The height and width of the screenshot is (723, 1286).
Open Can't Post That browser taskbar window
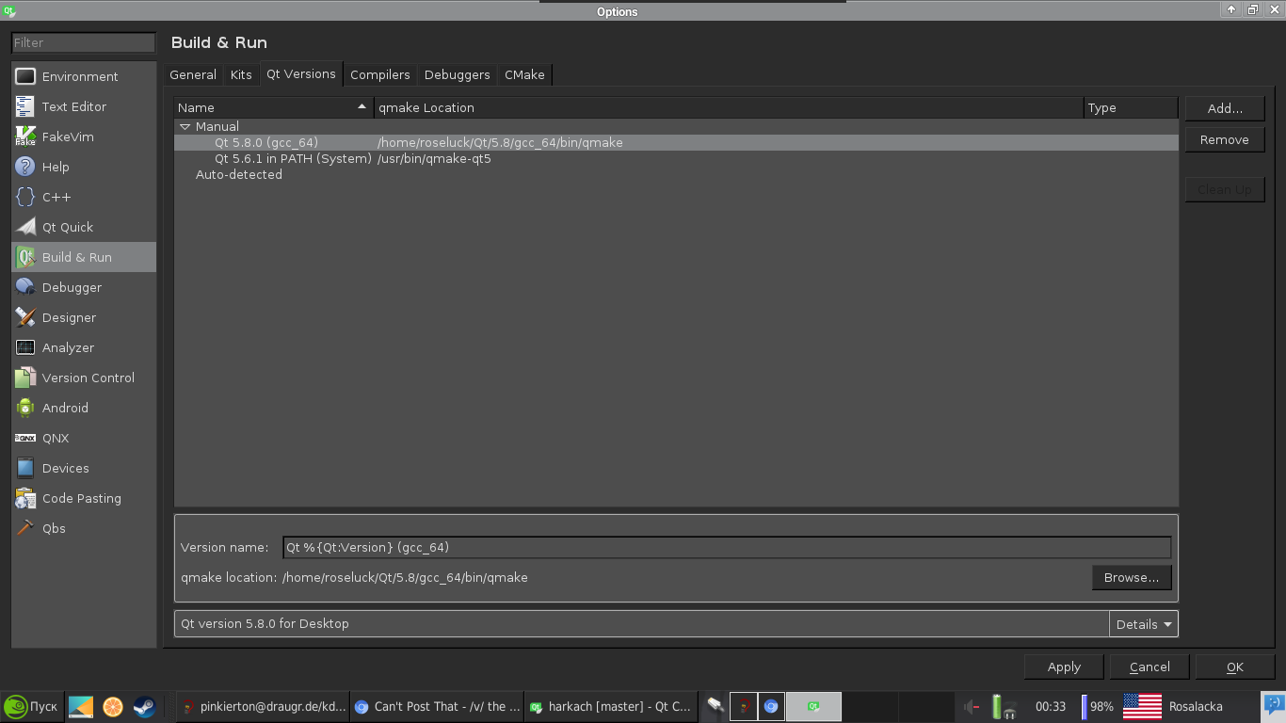[x=436, y=706]
